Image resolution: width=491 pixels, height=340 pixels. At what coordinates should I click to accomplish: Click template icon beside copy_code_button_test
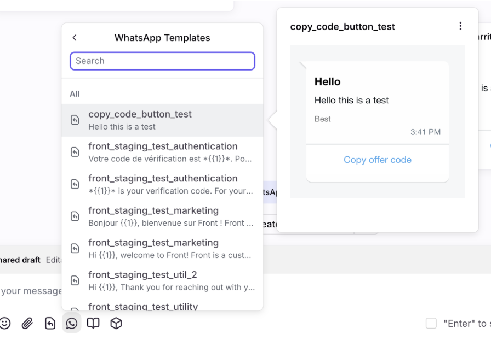click(x=75, y=120)
